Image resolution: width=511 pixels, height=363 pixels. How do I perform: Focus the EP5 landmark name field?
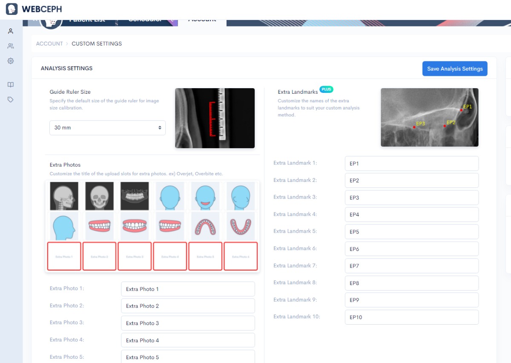point(412,232)
